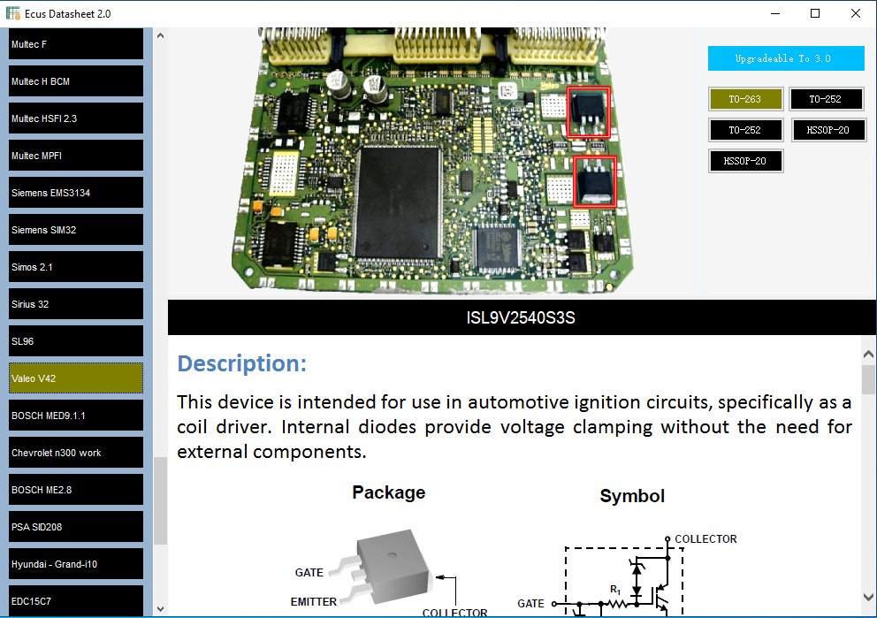Open the Siemens SIM32 ECU entry
Image resolution: width=877 pixels, height=618 pixels.
(x=76, y=230)
